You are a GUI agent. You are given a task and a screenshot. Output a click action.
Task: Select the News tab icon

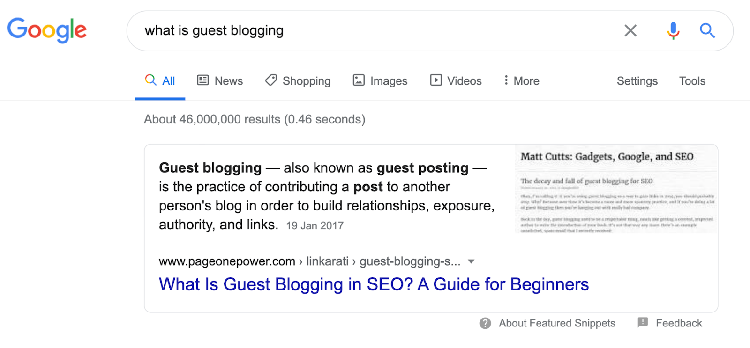202,80
